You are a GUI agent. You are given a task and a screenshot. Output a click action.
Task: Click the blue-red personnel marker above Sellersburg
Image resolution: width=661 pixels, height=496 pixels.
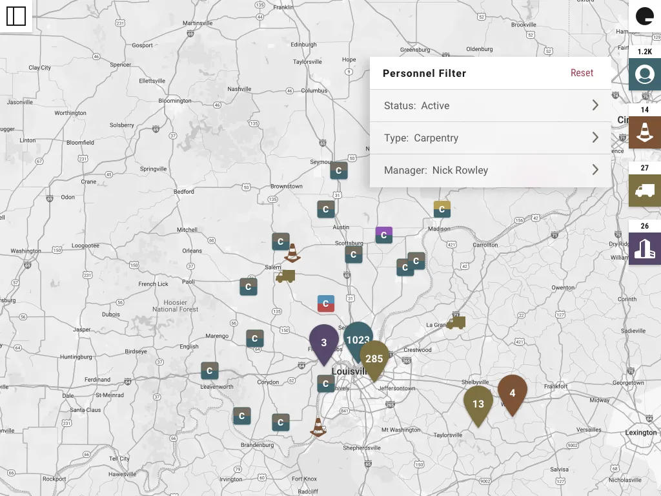[326, 304]
